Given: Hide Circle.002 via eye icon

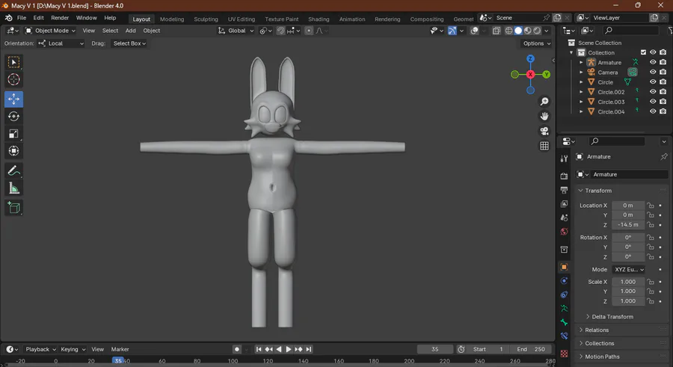Looking at the screenshot, I should tap(653, 92).
